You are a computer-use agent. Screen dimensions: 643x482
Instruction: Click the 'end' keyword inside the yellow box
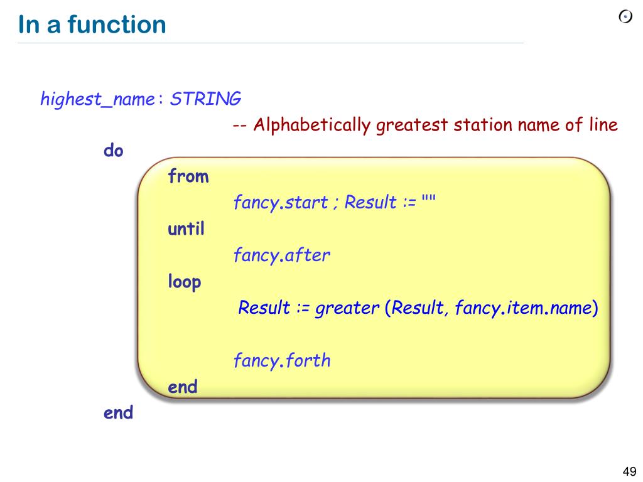click(x=183, y=387)
